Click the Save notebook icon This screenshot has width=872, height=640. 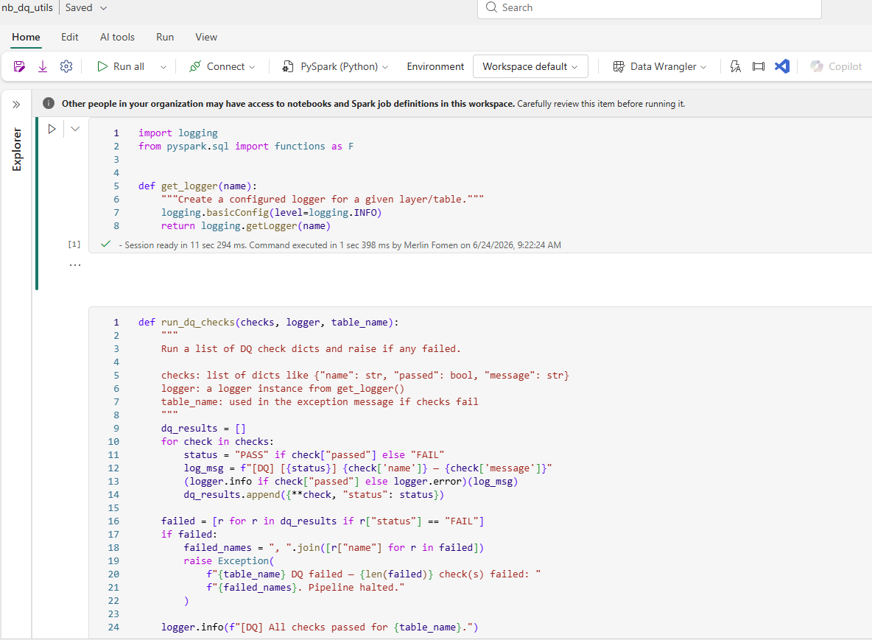[19, 67]
